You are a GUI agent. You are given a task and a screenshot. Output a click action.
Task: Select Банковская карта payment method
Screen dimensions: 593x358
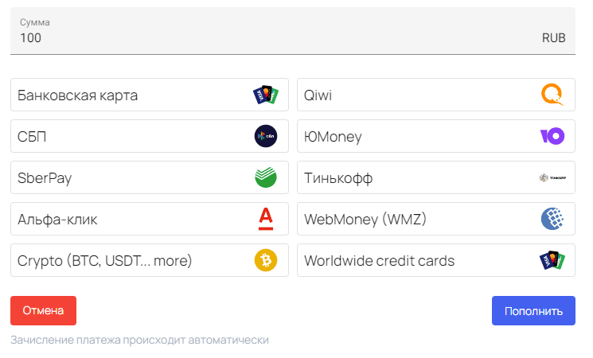click(x=150, y=95)
